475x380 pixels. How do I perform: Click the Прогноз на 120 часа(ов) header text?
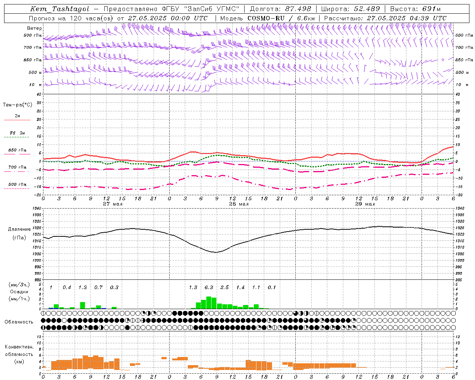click(71, 18)
